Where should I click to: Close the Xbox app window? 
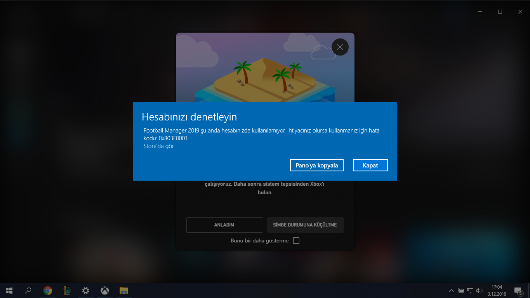(x=520, y=12)
